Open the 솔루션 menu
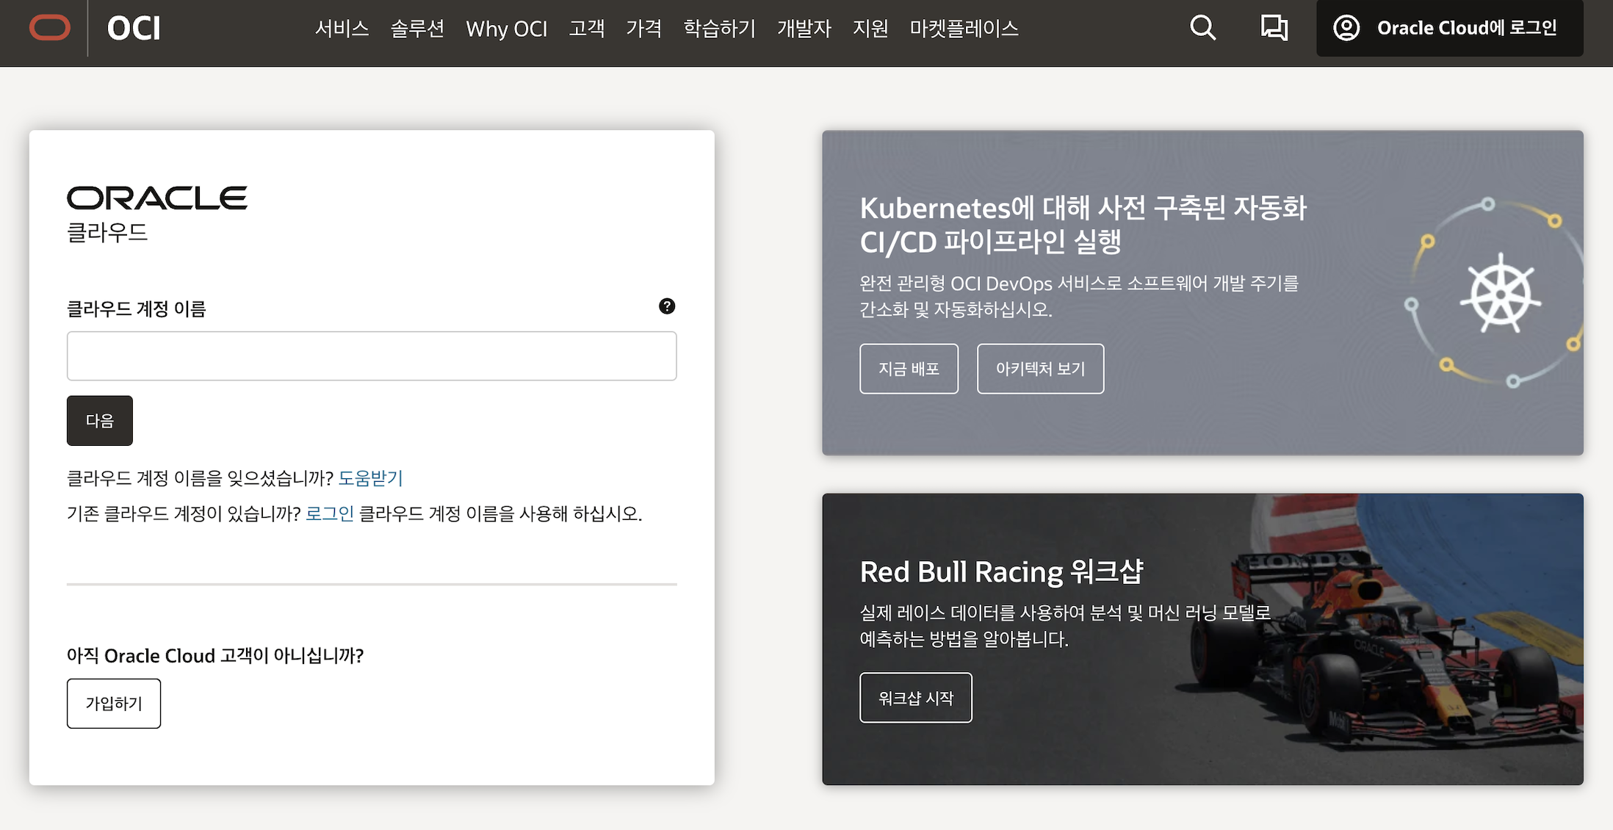This screenshot has width=1613, height=830. click(x=417, y=28)
